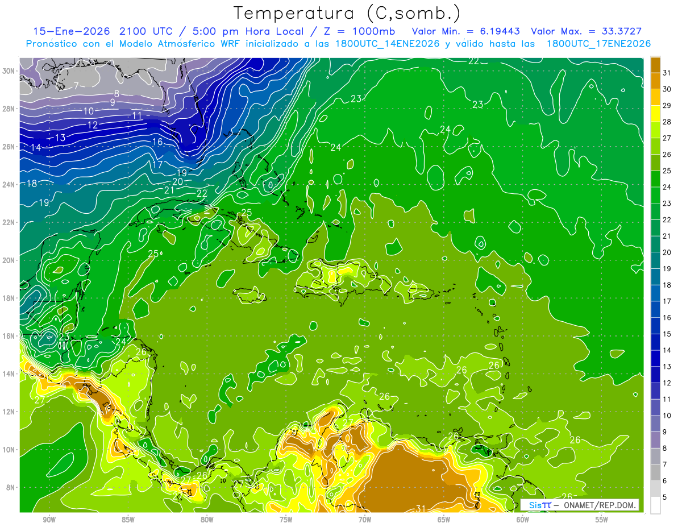Image resolution: width=682 pixels, height=527 pixels.
Task: Click the white colorbar swatch below 5
Action: coord(655,505)
